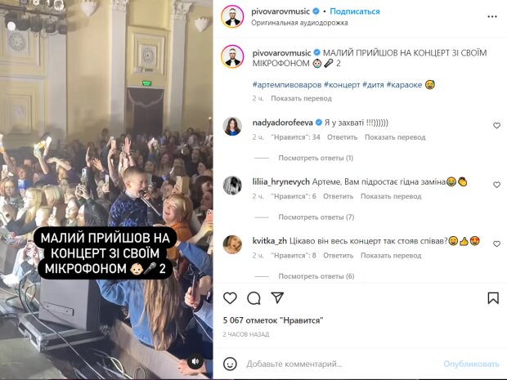Save the post with the bookmark icon

493,298
